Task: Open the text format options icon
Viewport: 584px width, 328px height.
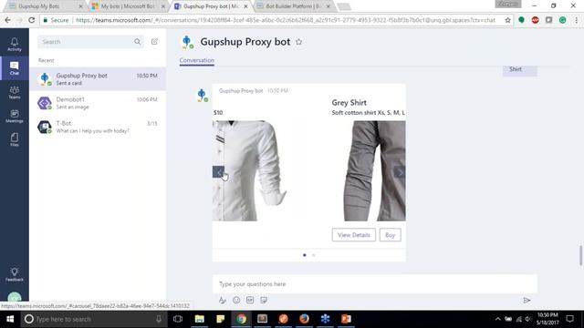Action: (223, 300)
